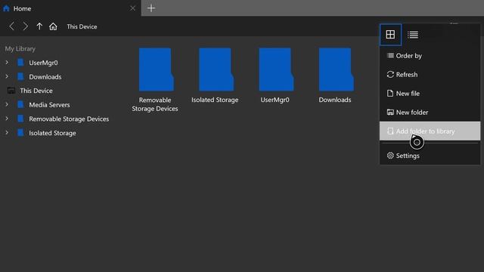
Task: Click the Isolated Storage folder thumbnail
Action: point(216,70)
